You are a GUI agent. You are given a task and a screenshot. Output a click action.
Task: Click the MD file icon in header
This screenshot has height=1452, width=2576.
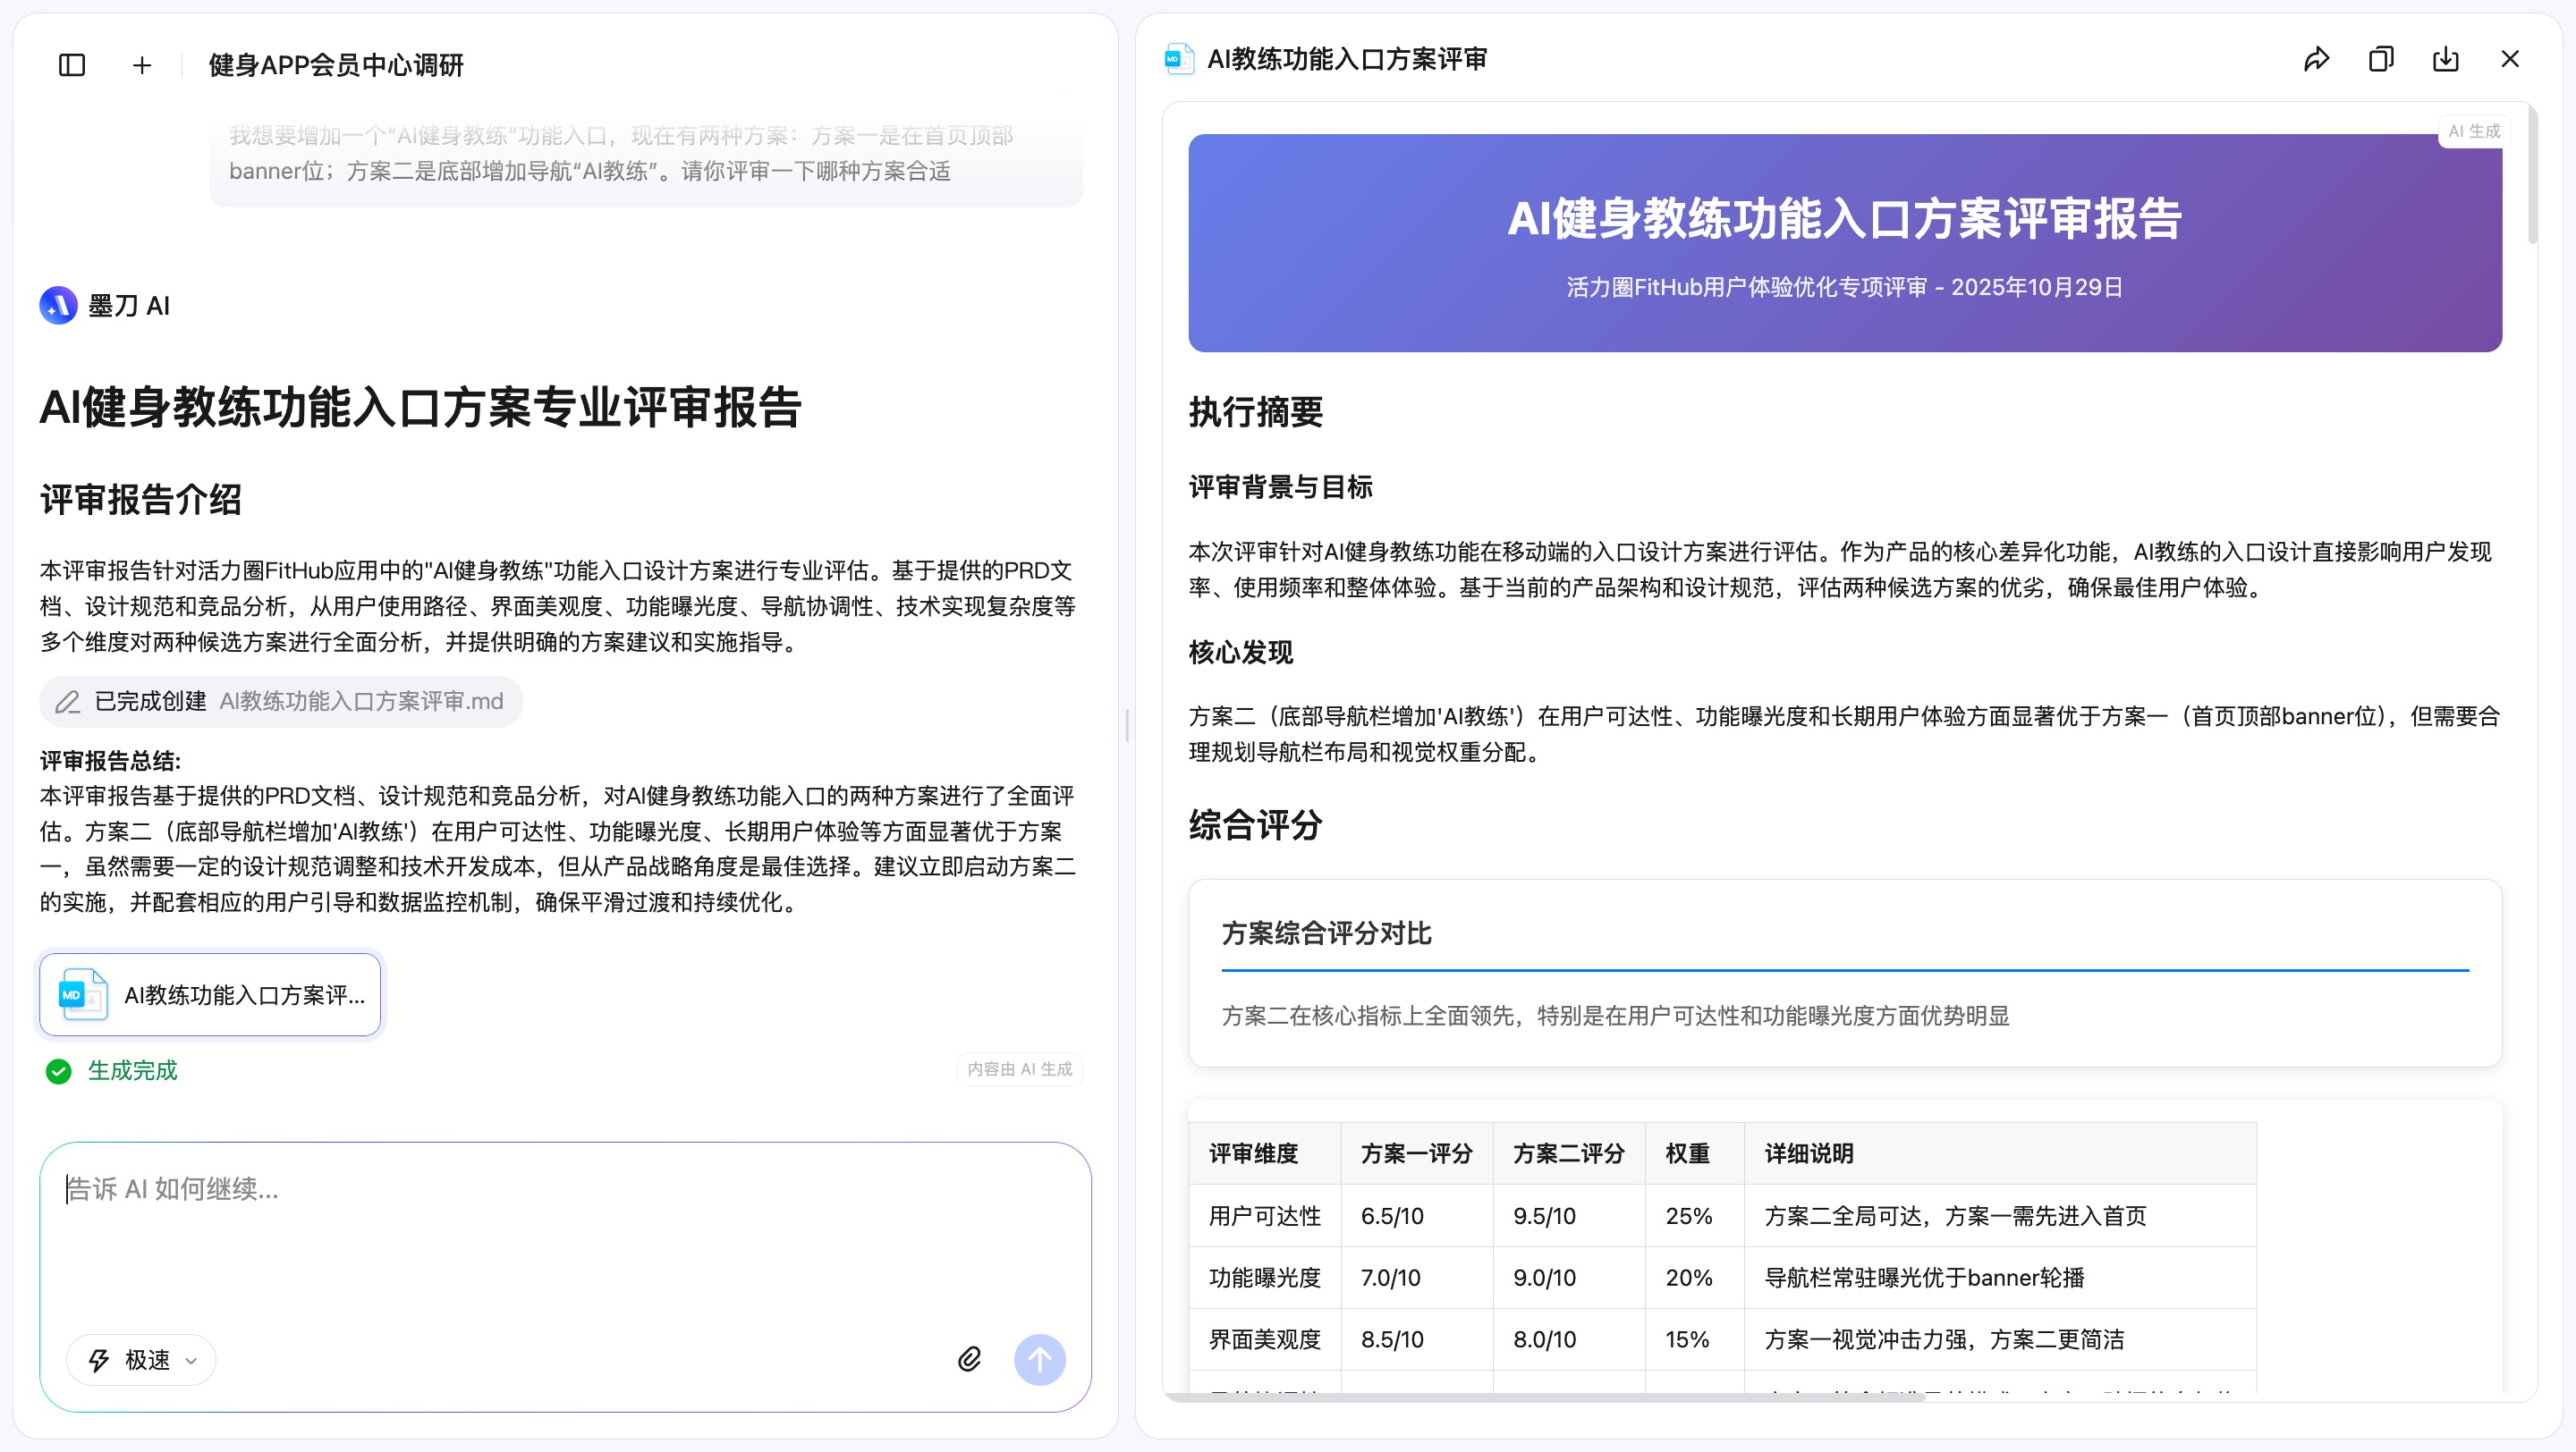coord(1179,60)
